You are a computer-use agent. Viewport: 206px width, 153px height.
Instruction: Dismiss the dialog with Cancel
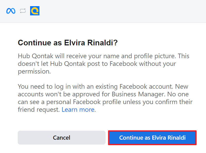click(62, 138)
